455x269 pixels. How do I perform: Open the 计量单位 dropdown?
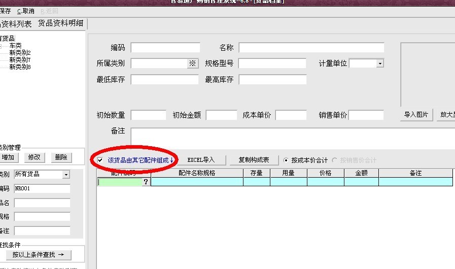tap(380, 63)
